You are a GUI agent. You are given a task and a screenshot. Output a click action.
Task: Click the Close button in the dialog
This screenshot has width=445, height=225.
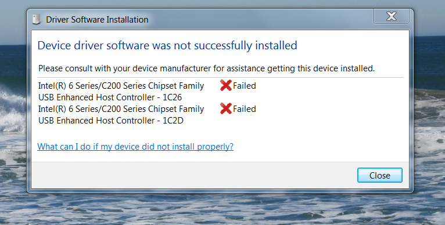(380, 175)
